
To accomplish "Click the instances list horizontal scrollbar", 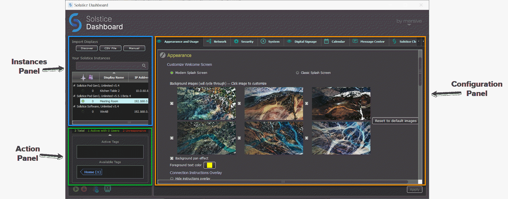I will click(x=110, y=122).
